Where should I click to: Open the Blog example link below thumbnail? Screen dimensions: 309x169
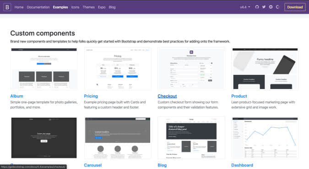pos(162,165)
